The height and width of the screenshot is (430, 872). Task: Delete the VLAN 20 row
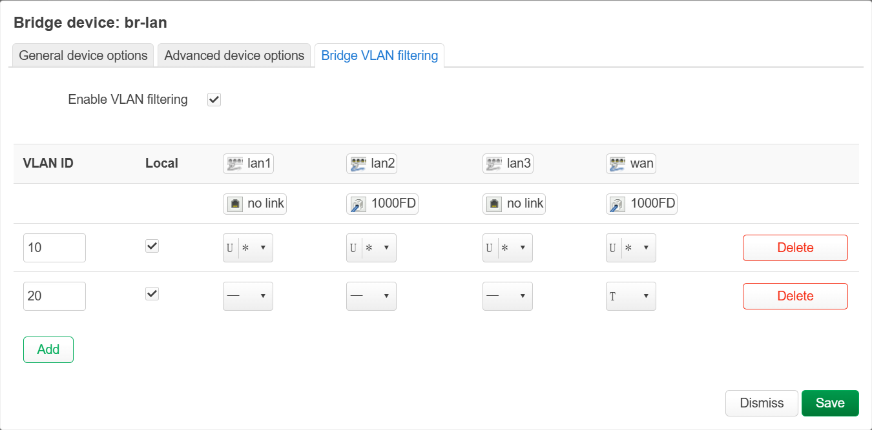(x=795, y=297)
